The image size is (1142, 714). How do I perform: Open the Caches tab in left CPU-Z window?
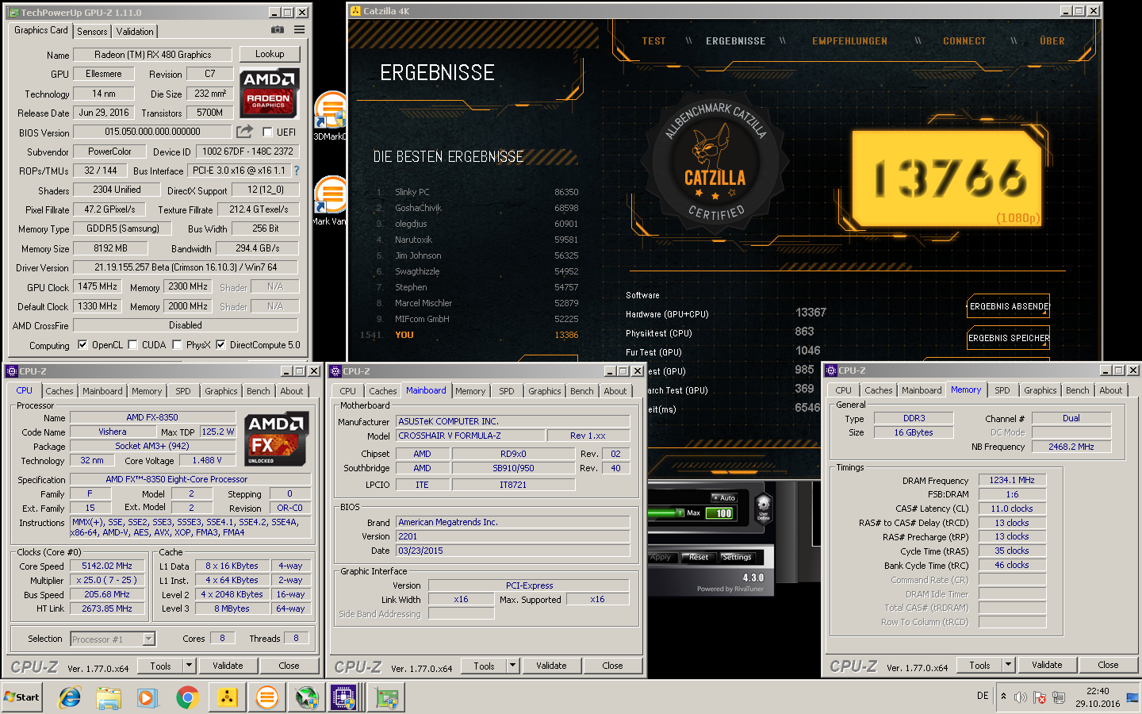pyautogui.click(x=59, y=391)
